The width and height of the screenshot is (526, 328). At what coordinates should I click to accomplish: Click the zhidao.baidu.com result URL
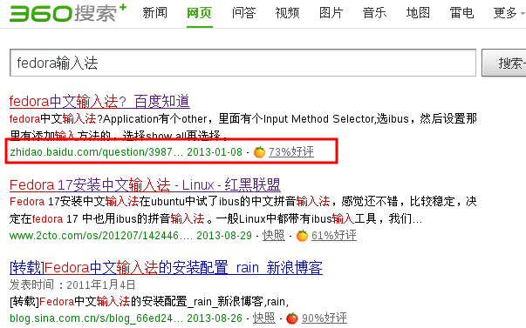click(x=97, y=152)
